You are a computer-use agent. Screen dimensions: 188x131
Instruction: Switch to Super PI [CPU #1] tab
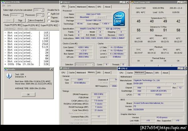coord(31,25)
